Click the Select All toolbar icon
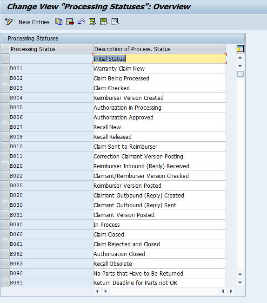 tap(92, 22)
